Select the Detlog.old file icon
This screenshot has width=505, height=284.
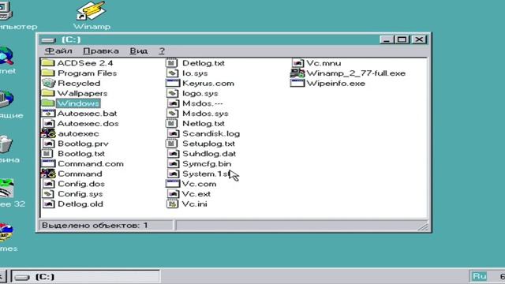click(48, 204)
